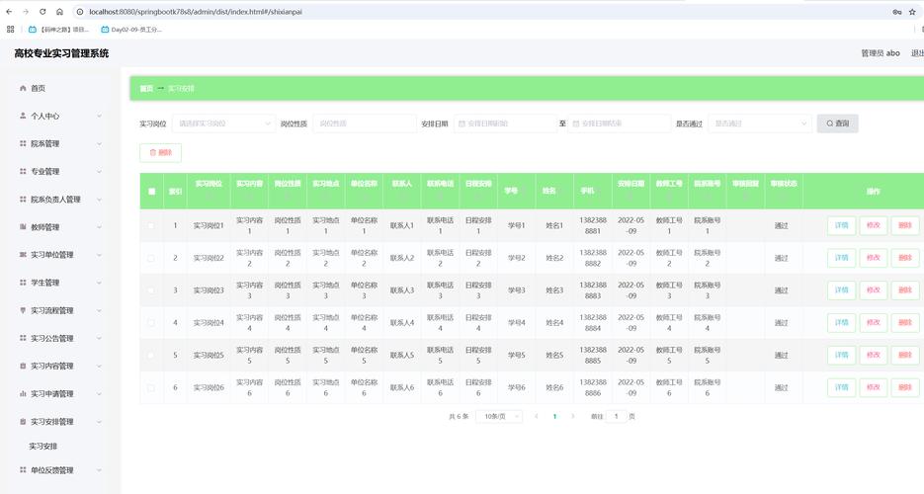Toggle the select-all checkbox in table header
Image resolution: width=924 pixels, height=494 pixels.
click(x=151, y=191)
